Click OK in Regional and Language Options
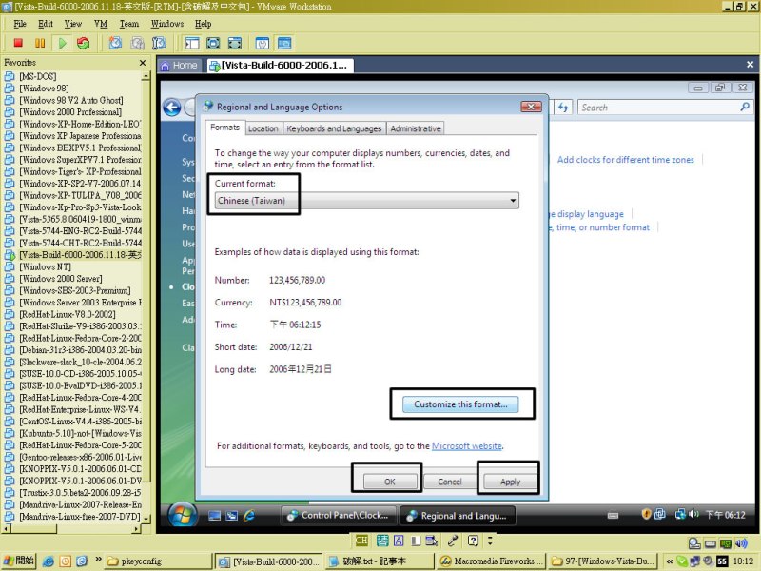The width and height of the screenshot is (761, 571). (390, 482)
